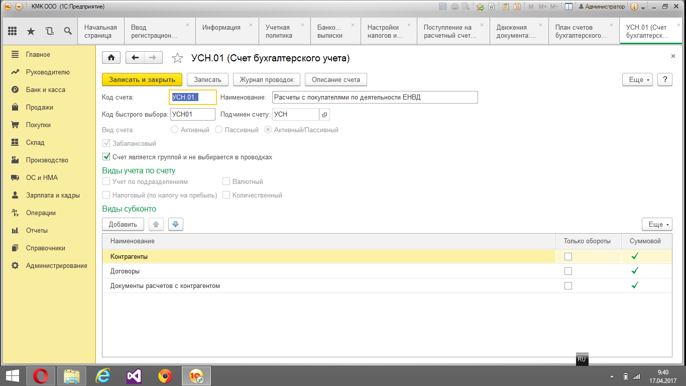Toggle 'Счет является группой' checkbox
This screenshot has height=386, width=686.
click(106, 157)
